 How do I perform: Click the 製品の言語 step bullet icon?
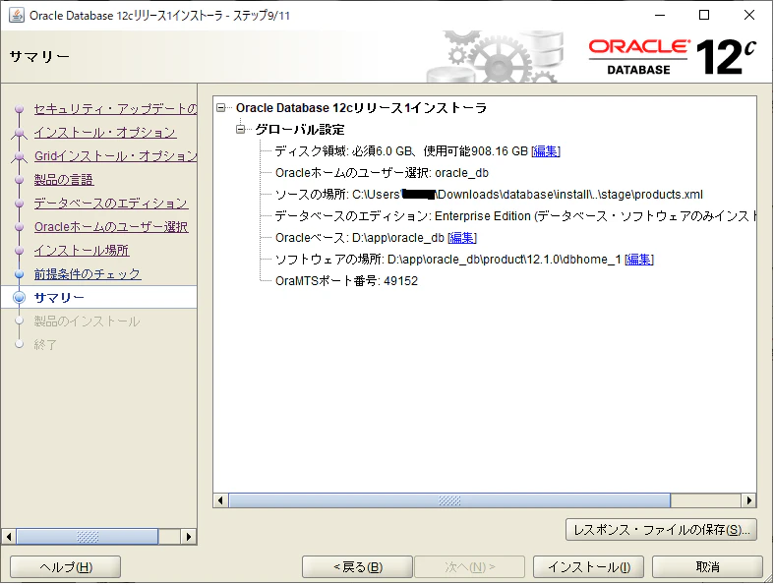click(x=20, y=180)
